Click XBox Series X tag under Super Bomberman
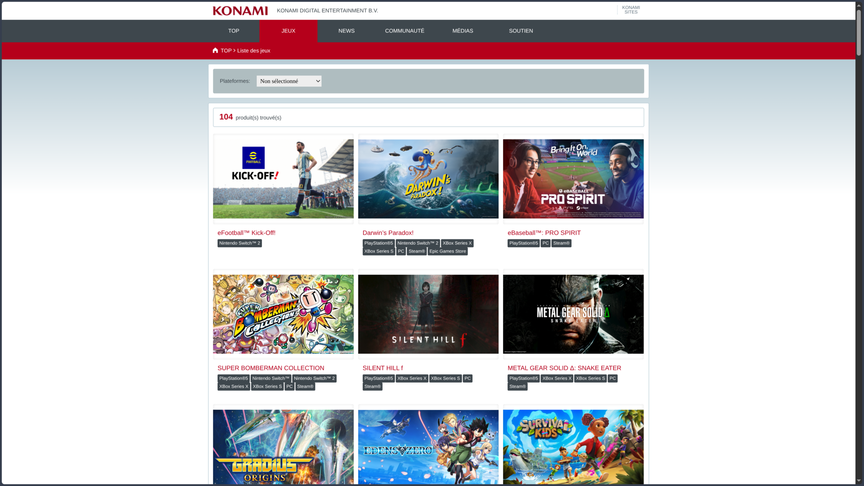Image resolution: width=864 pixels, height=486 pixels. 234,387
